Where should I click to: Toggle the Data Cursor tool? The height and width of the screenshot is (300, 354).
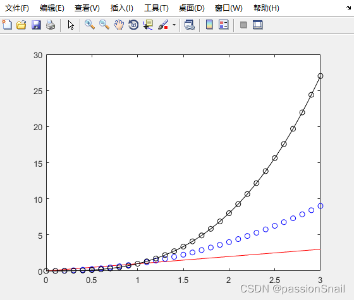click(x=148, y=25)
